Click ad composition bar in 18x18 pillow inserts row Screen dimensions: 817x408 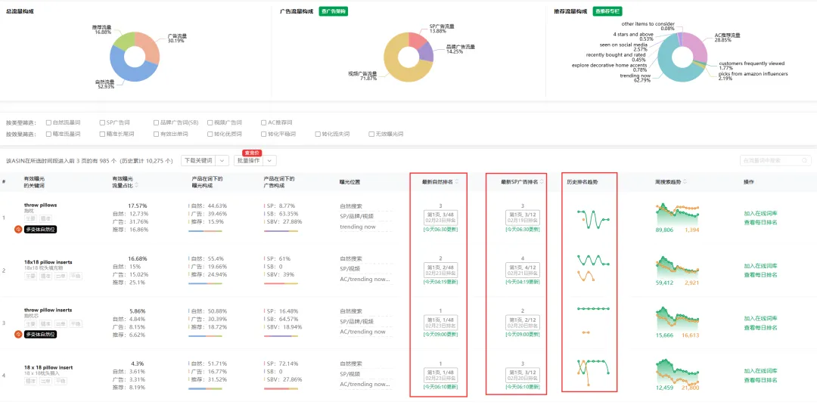[x=281, y=283]
